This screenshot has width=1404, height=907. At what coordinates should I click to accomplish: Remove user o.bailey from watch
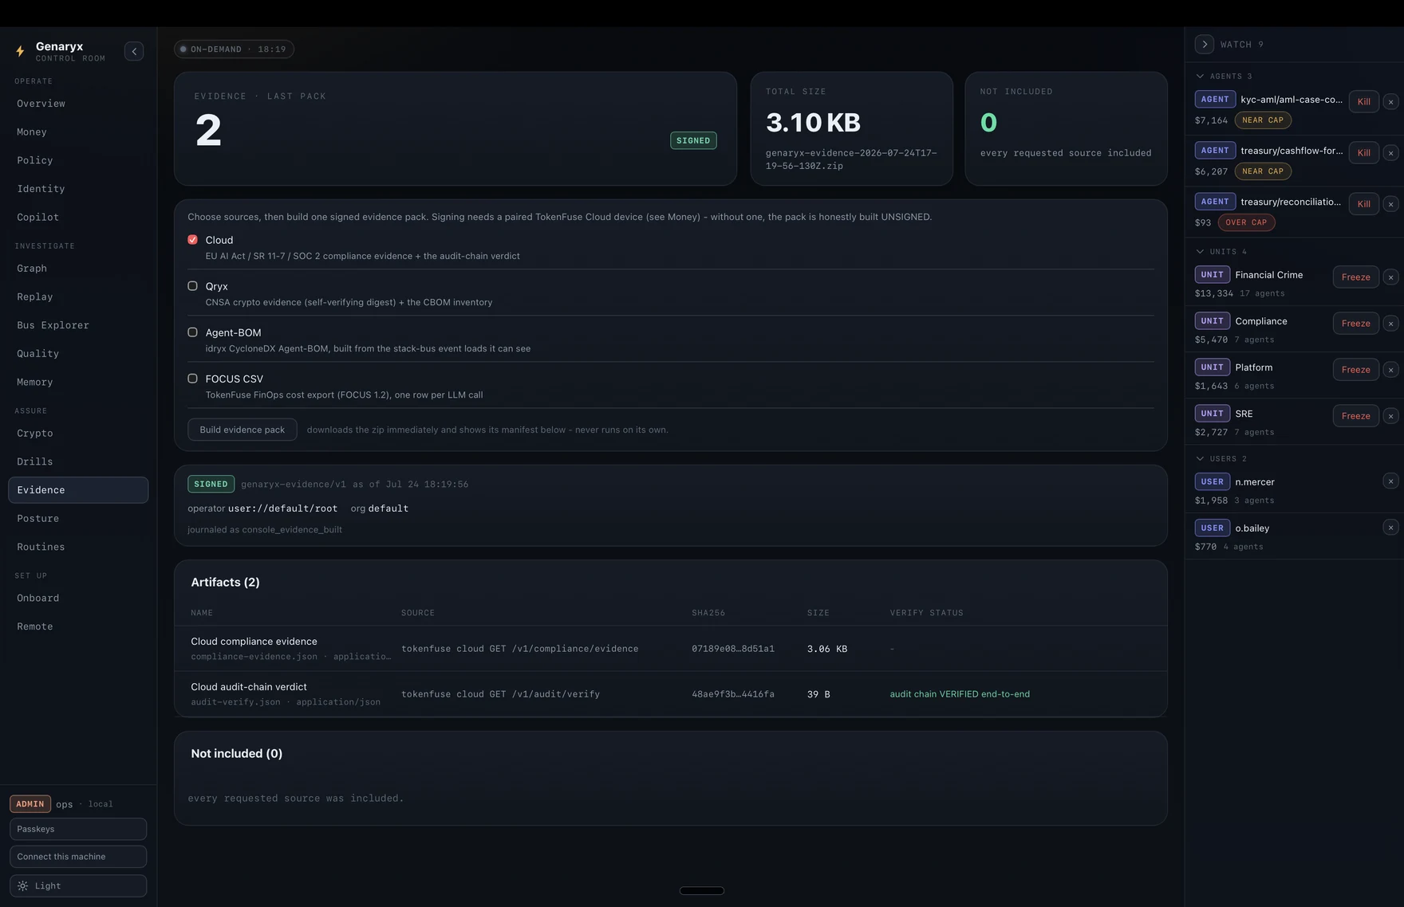tap(1390, 528)
